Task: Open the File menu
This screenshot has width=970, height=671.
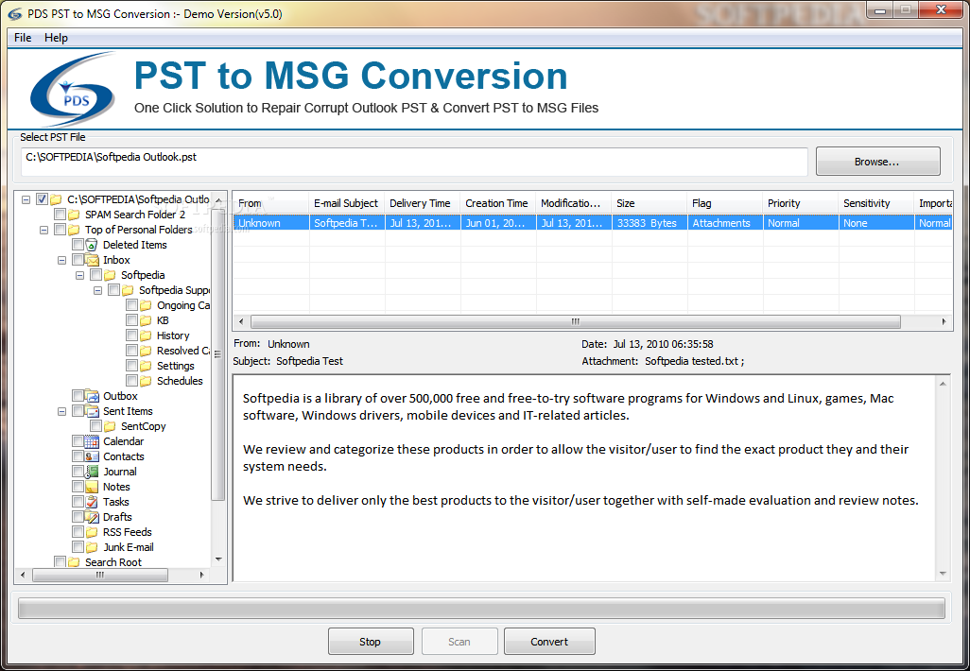Action: coord(23,38)
